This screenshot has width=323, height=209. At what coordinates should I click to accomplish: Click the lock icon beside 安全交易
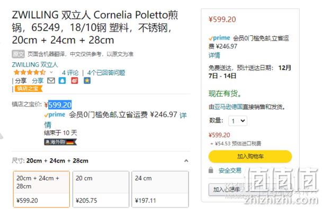[211, 170]
